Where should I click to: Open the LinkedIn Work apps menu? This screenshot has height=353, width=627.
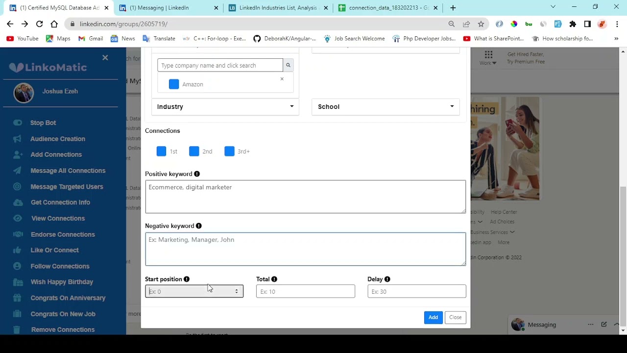(488, 57)
